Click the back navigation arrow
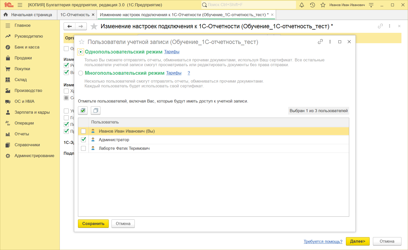 [x=69, y=26]
